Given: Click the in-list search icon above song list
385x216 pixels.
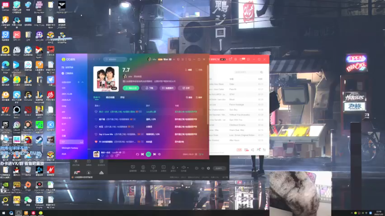Looking at the screenshot, I should tap(189, 97).
